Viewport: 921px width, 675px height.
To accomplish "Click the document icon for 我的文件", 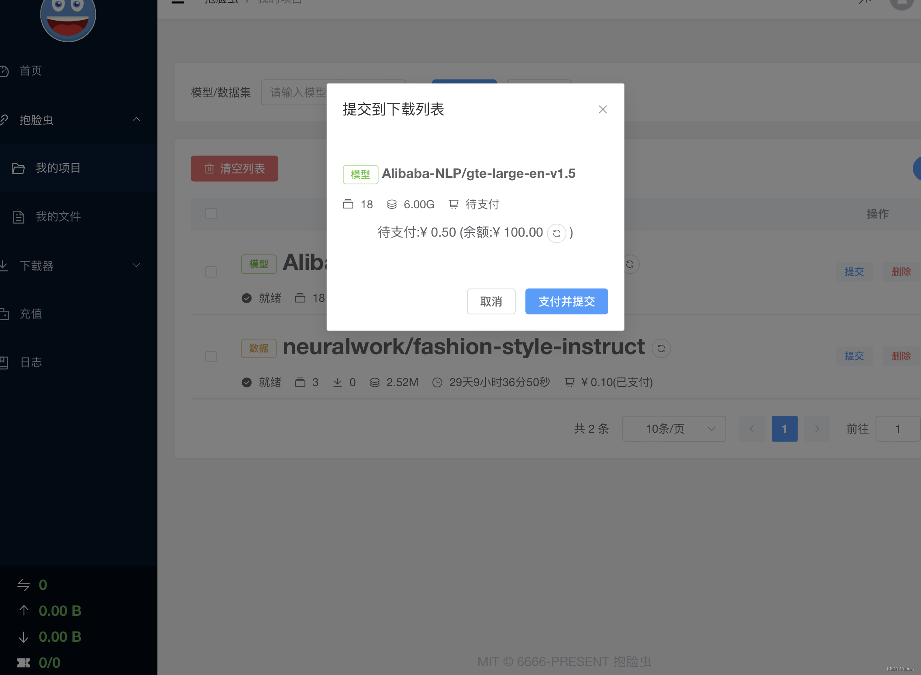I will [18, 217].
